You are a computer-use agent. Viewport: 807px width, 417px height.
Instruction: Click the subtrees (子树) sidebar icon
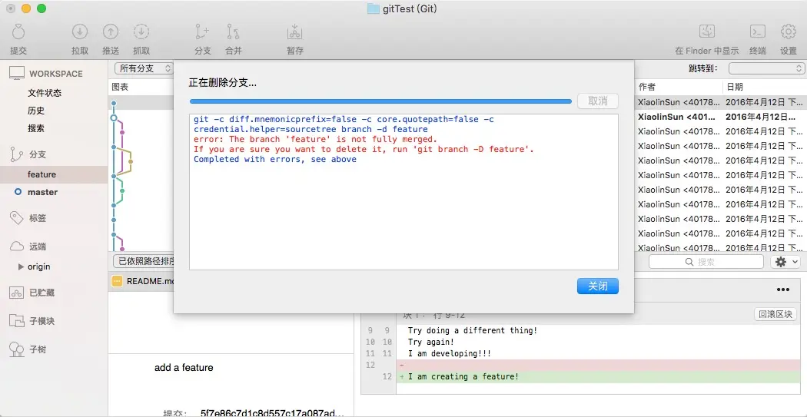click(17, 349)
